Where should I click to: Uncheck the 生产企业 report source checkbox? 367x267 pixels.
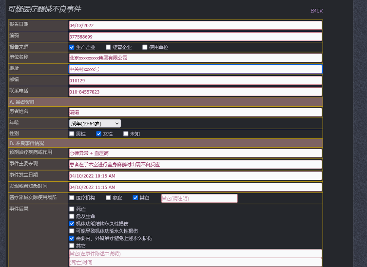point(72,47)
